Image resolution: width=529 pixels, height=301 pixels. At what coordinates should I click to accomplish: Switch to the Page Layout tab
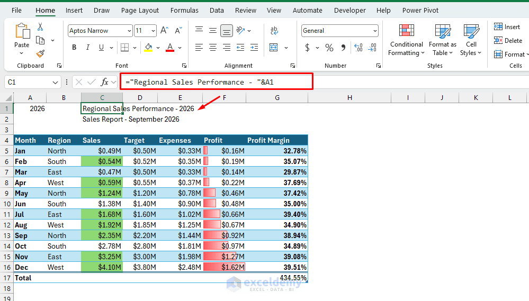click(x=140, y=11)
